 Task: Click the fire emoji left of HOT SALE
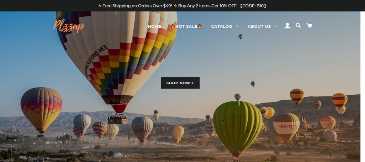173,26
